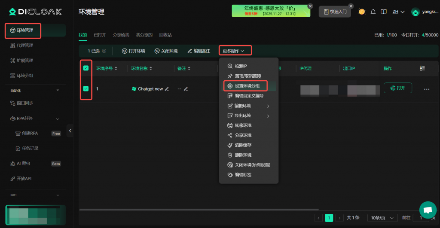
Task: Clear selection with the X beside 1 已选
Action: (x=104, y=51)
